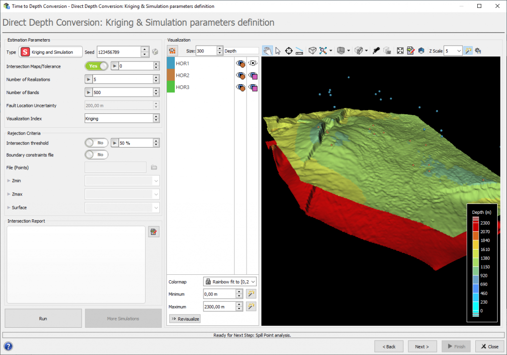This screenshot has width=507, height=355.
Task: Enable Boundary constraints file switch
Action: coord(96,154)
